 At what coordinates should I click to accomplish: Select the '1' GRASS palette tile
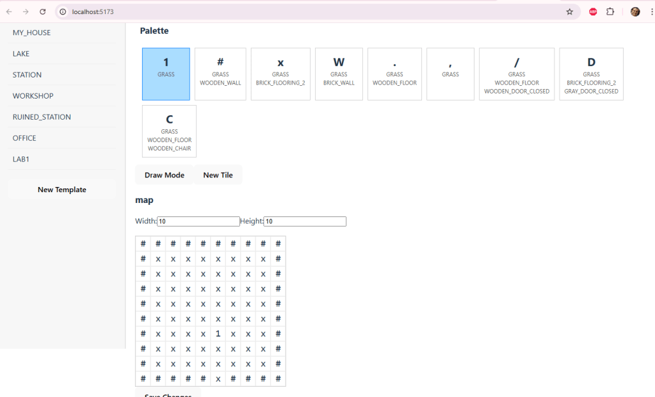tap(166, 74)
